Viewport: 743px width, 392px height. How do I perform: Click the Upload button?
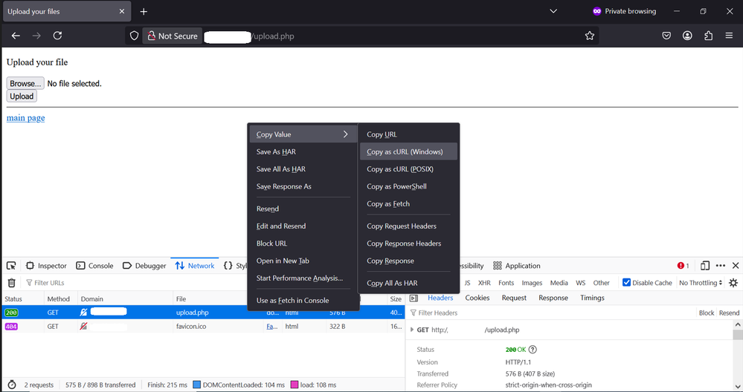22,96
